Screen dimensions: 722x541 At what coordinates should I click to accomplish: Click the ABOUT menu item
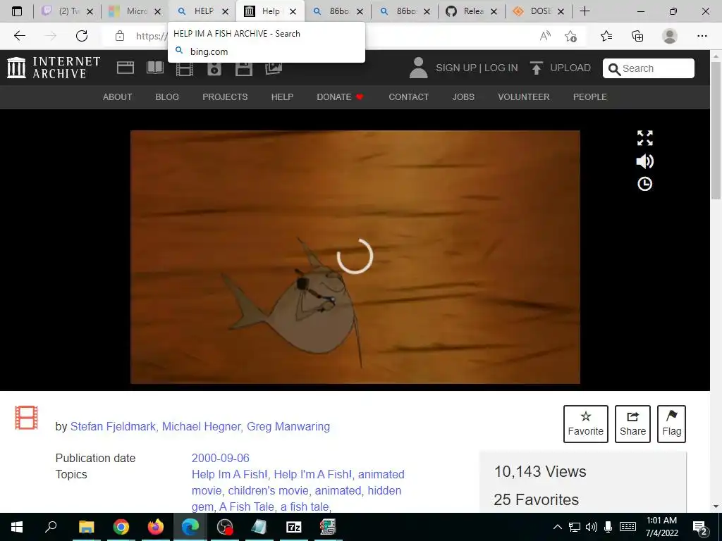click(118, 97)
